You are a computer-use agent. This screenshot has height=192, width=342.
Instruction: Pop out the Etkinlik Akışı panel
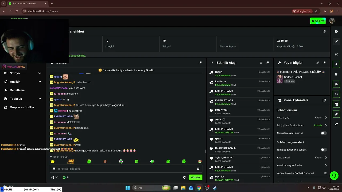pos(267,63)
